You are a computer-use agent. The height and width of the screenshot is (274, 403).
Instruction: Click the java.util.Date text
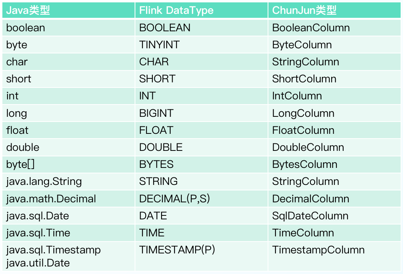38,263
